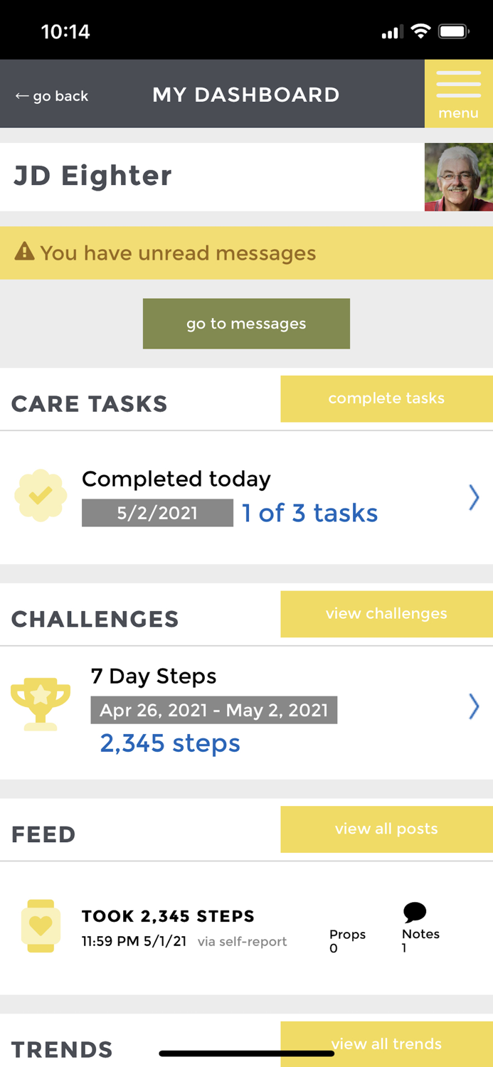Click the 2,345 steps challenge link
Screen dimensions: 493x1067
point(169,743)
